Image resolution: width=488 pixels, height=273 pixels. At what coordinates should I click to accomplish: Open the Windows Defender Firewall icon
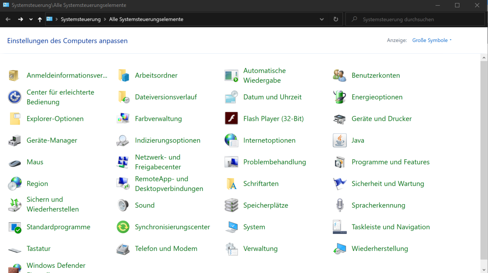pyautogui.click(x=14, y=268)
